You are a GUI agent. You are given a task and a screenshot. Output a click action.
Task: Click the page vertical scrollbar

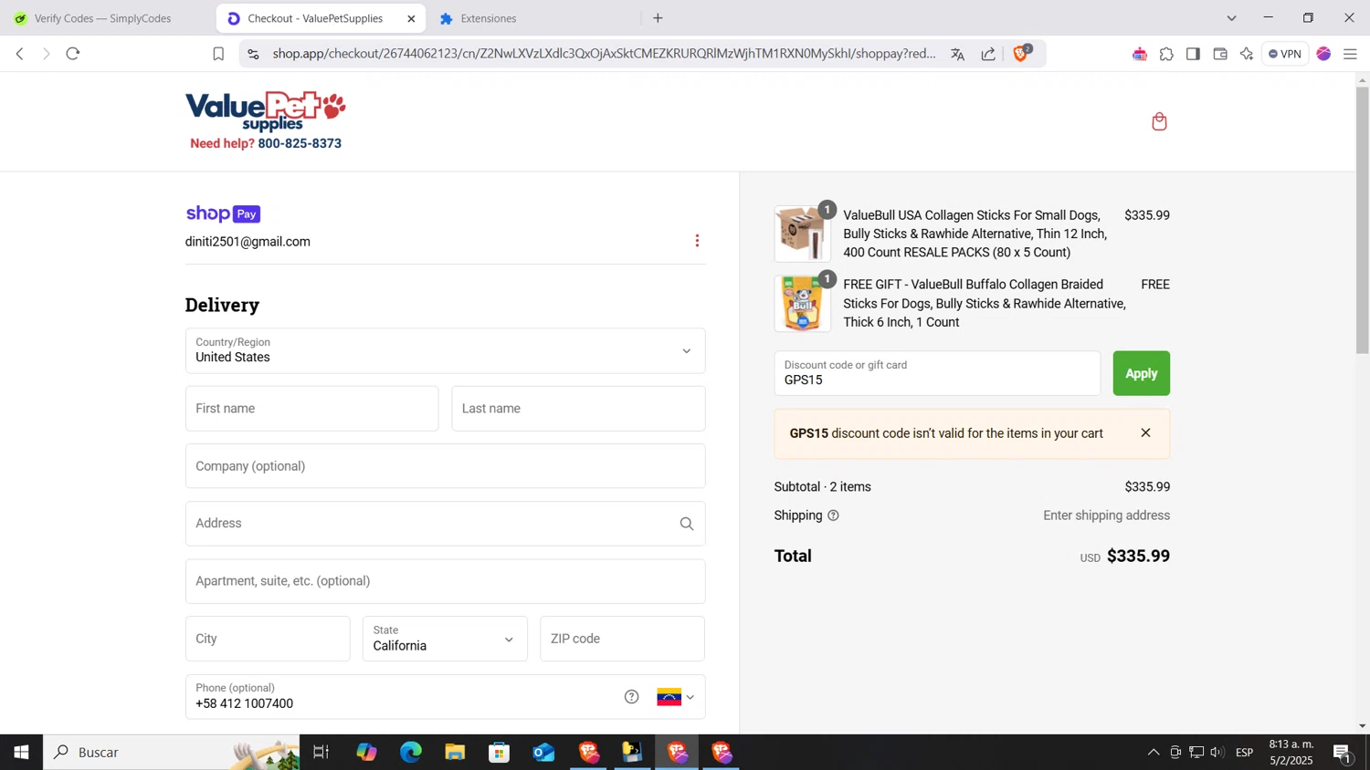point(1362,219)
